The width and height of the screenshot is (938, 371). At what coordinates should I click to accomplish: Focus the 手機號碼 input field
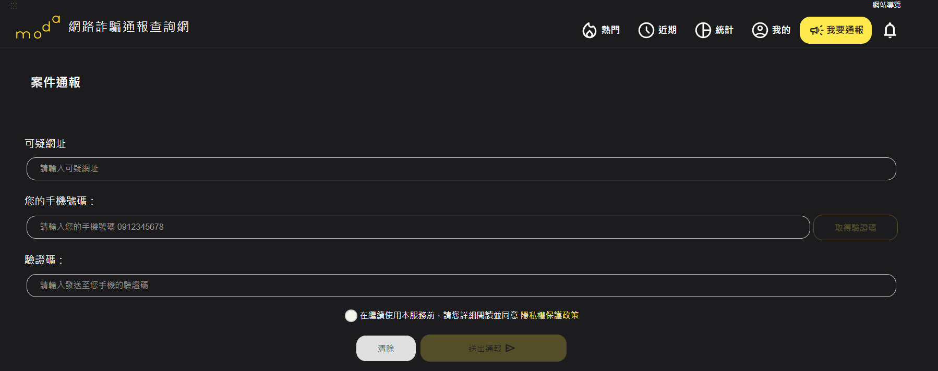(x=418, y=227)
